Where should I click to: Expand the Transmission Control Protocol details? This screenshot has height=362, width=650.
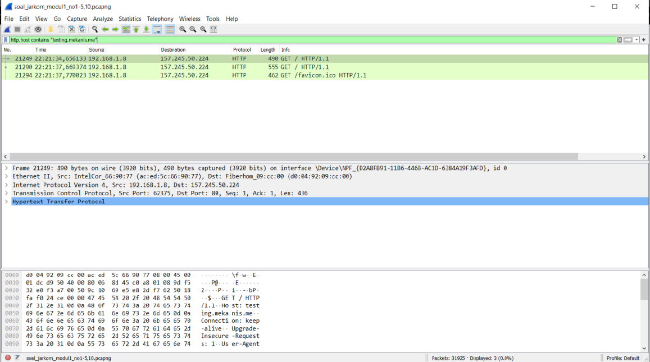pos(7,193)
